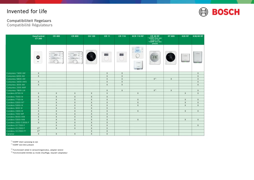Select the CR 20 RF thermostat image
Image resolution: width=254 pixels, height=180 pixels.
(x=155, y=58)
